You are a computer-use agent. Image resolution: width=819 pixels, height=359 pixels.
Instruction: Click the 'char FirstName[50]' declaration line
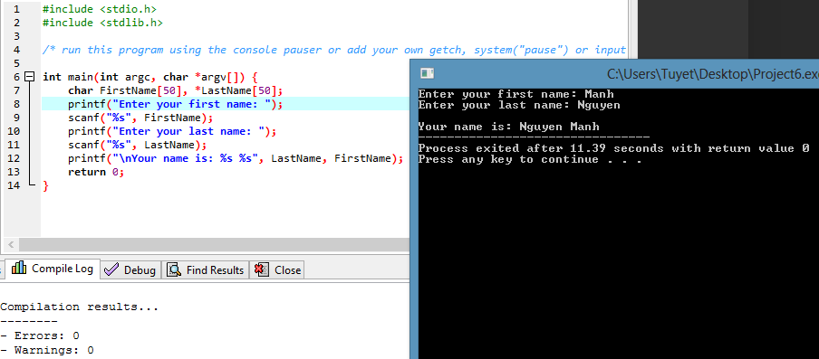(175, 90)
